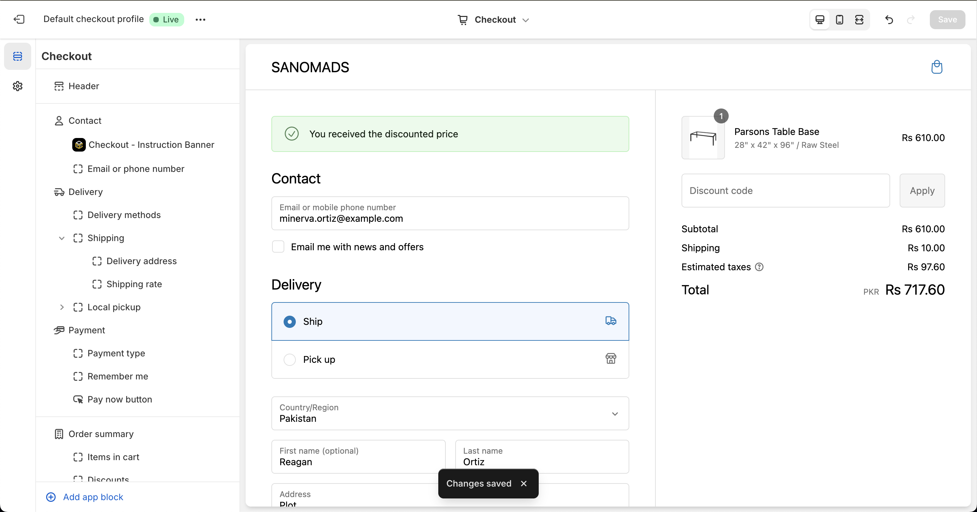Open the more actions ellipsis menu
The image size is (977, 512).
pyautogui.click(x=200, y=19)
